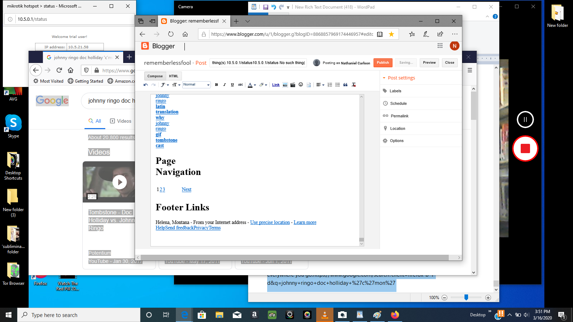This screenshot has width=573, height=322.
Task: Select Videos tab in Google search results
Action: click(x=121, y=121)
